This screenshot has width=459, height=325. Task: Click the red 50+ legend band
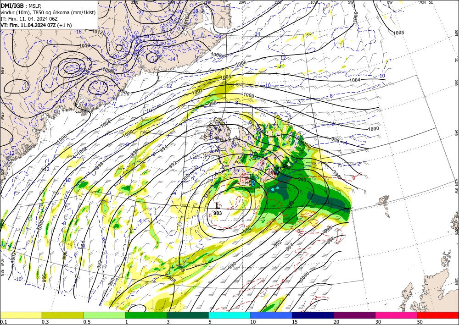point(438,315)
